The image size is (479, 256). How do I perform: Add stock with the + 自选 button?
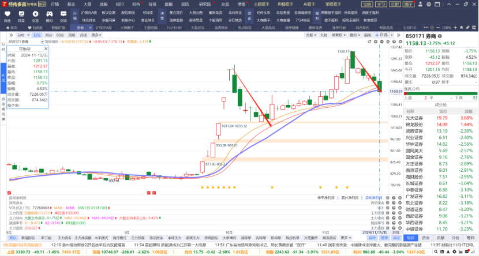(381, 35)
